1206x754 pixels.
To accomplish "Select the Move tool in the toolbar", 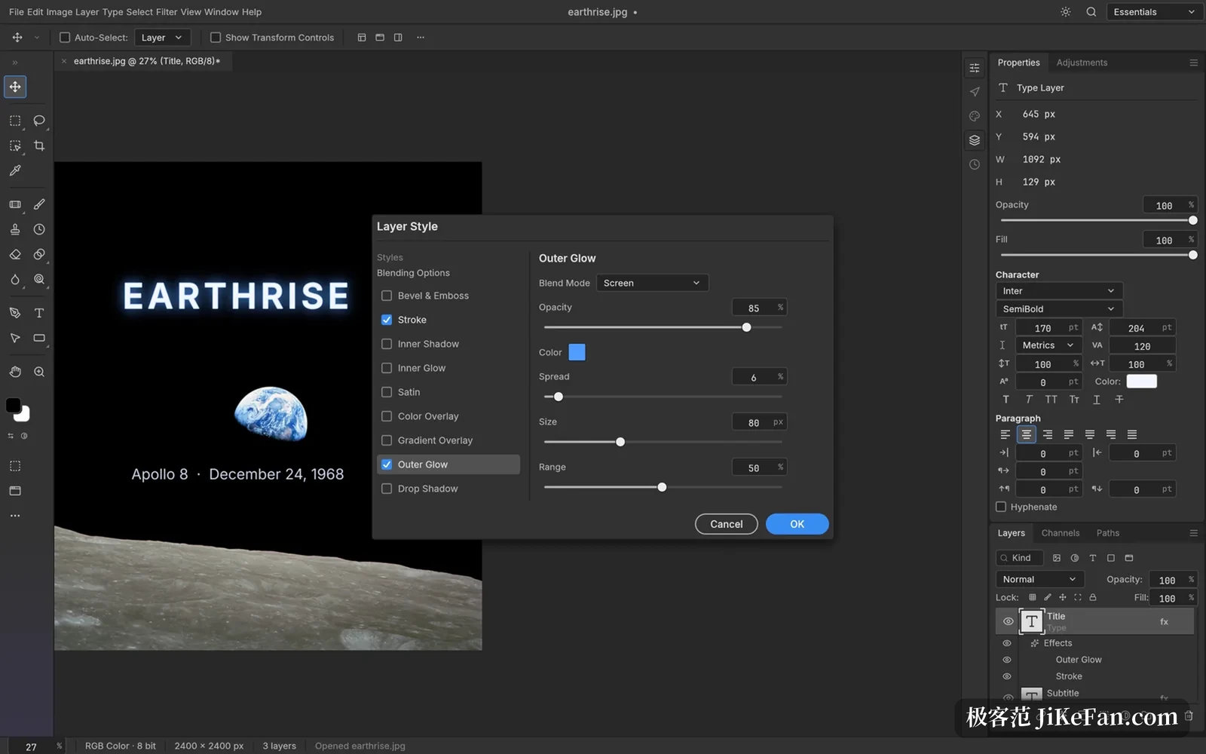I will [15, 87].
